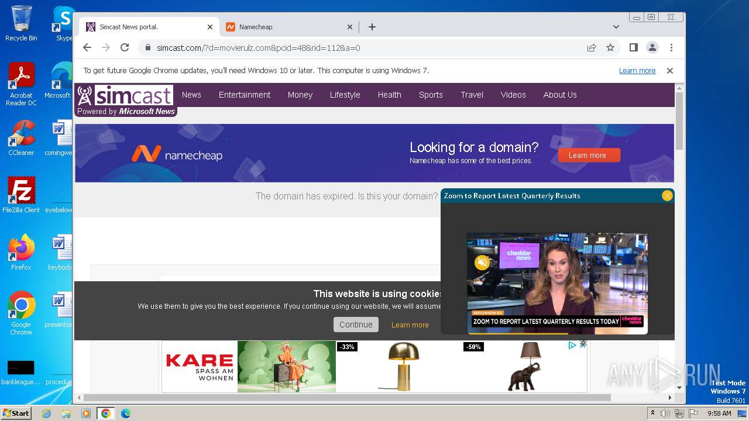The width and height of the screenshot is (749, 421).
Task: Go to the Sports section
Action: [x=431, y=95]
